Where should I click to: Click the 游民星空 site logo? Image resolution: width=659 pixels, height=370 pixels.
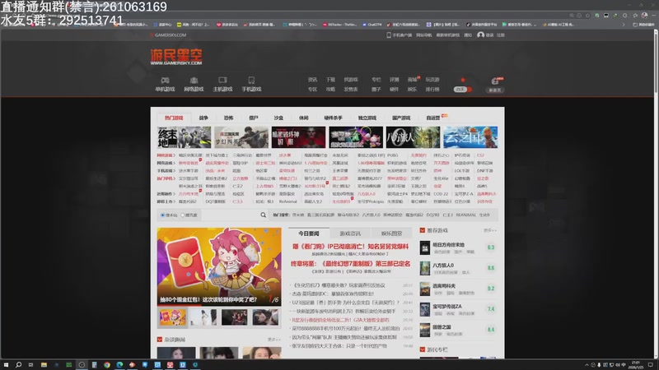pos(176,57)
